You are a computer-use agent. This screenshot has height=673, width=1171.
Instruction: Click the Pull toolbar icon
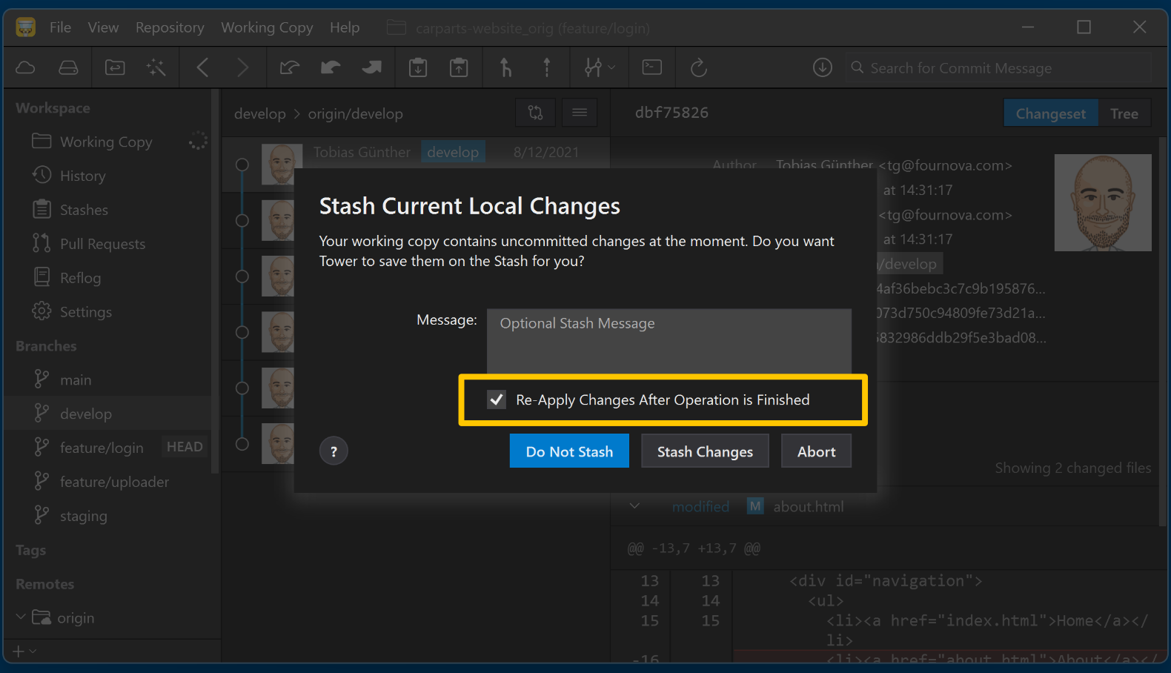(x=331, y=68)
